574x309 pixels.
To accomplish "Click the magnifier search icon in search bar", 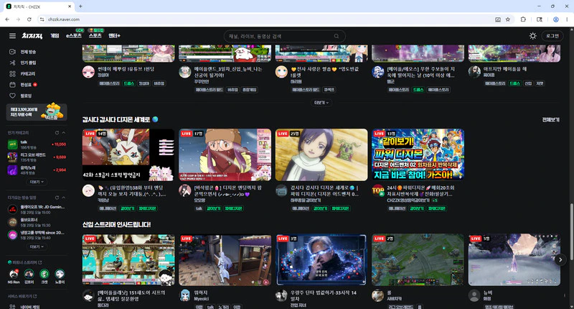I will pyautogui.click(x=337, y=36).
